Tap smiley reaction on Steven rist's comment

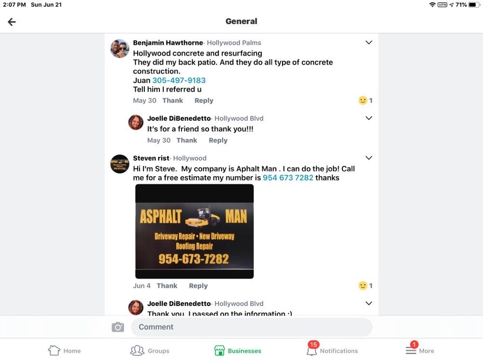pos(363,286)
